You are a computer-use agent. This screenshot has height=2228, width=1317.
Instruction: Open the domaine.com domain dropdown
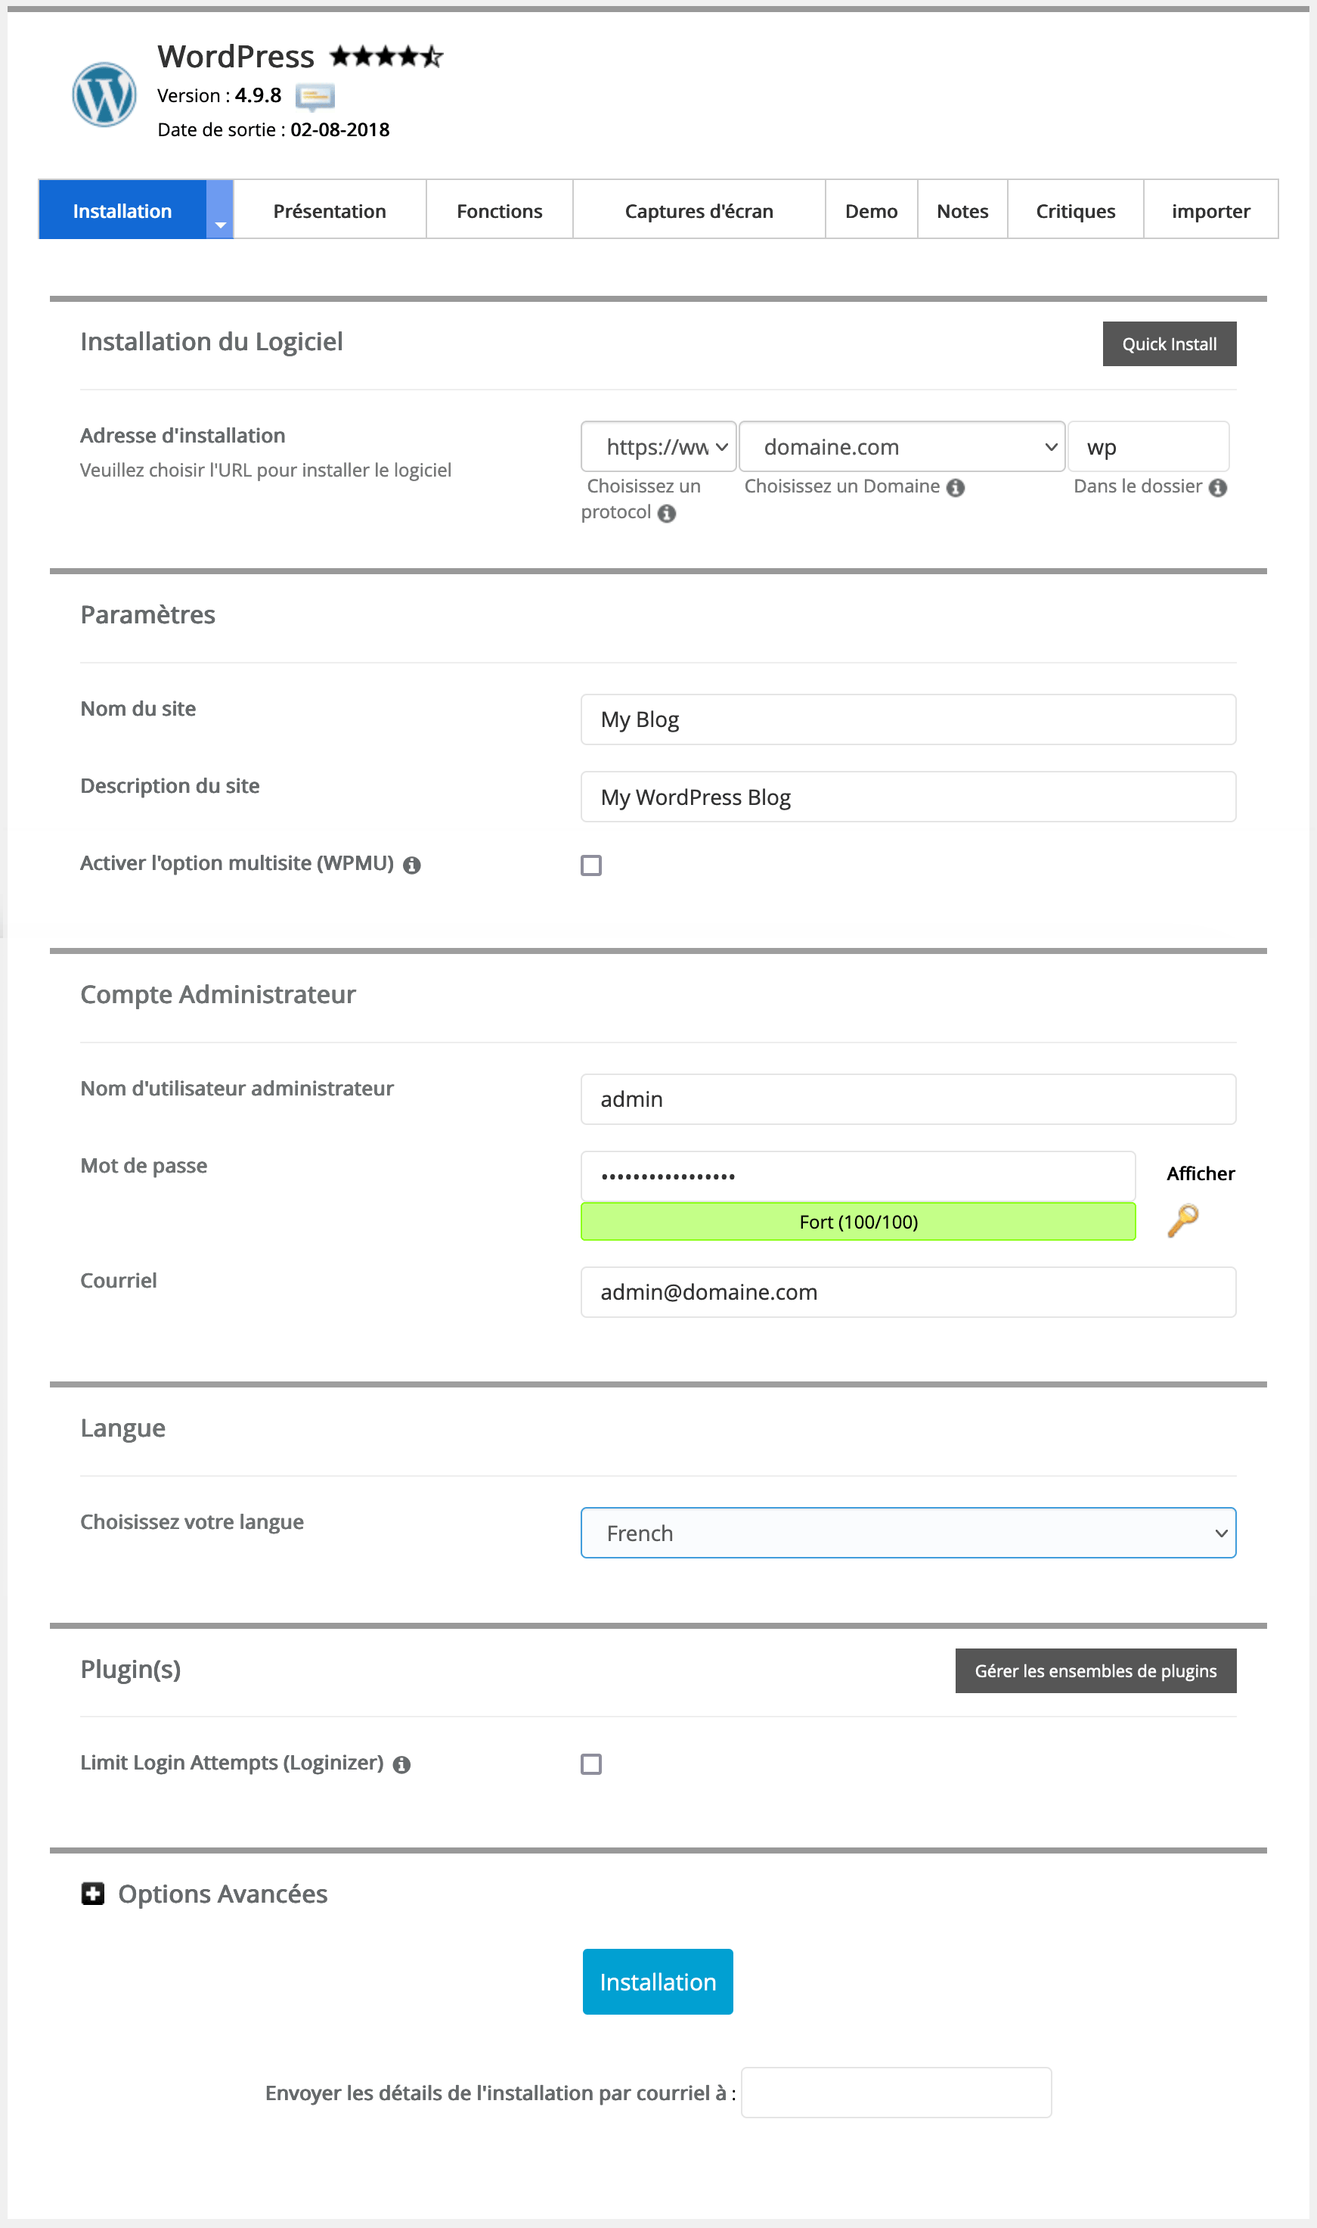(x=902, y=446)
